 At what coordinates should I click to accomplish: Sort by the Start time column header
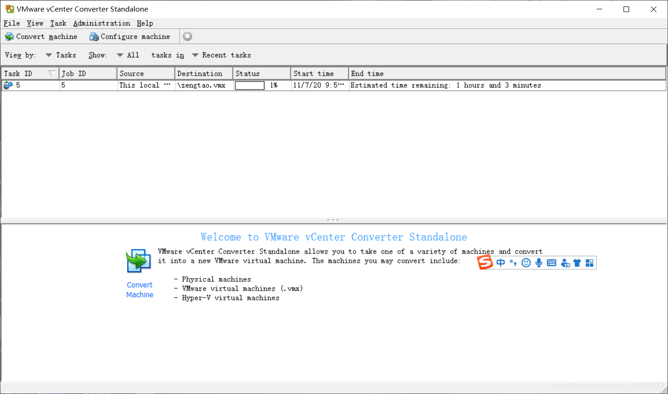[320, 74]
